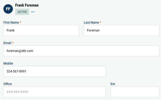This screenshot has width=161, height=100.
Task: Select the Frank Foreman name heading
Action: 27,5
